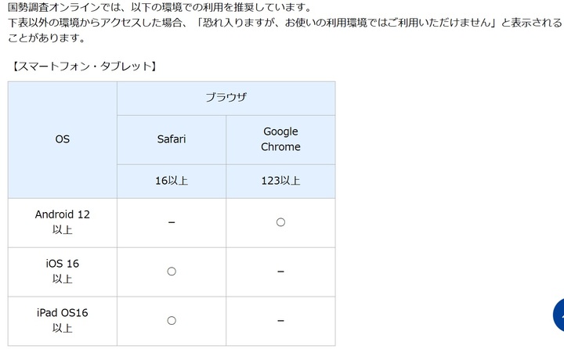The width and height of the screenshot is (564, 349).
Task: Click the circle mark for iOS Safari
Action: pos(172,272)
